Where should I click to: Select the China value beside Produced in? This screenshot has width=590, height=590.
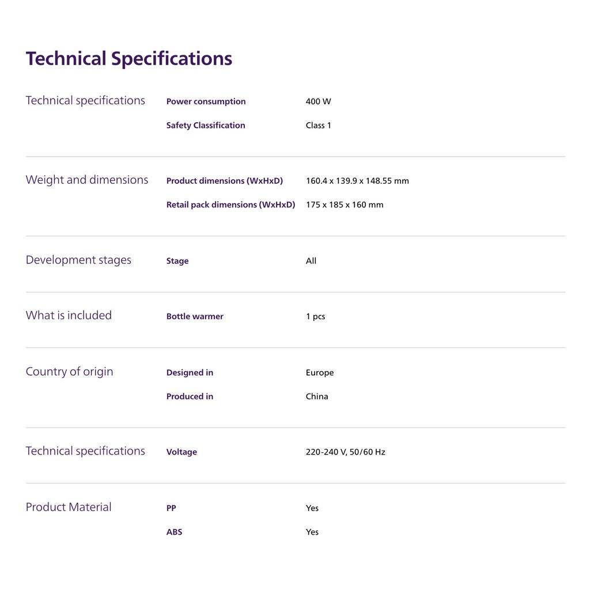[x=317, y=396]
